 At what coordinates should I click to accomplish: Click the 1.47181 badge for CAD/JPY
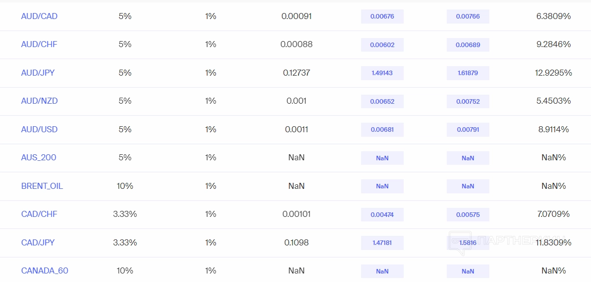(x=382, y=243)
